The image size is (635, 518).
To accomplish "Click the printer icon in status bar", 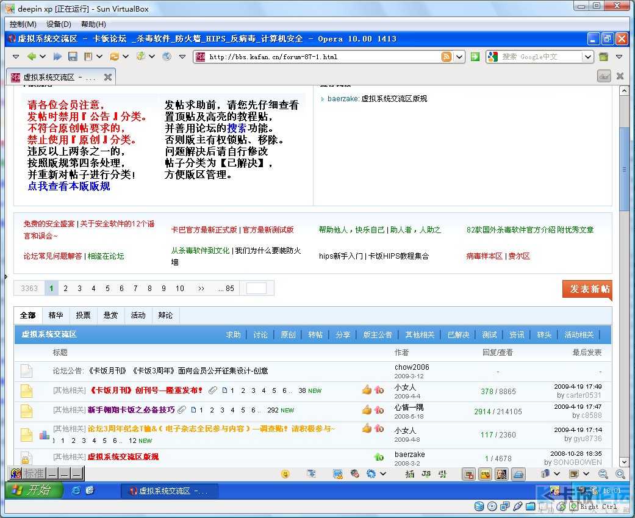I will pyautogui.click(x=518, y=474).
